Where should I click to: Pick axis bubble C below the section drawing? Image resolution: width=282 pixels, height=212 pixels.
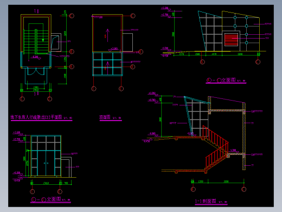244,189
